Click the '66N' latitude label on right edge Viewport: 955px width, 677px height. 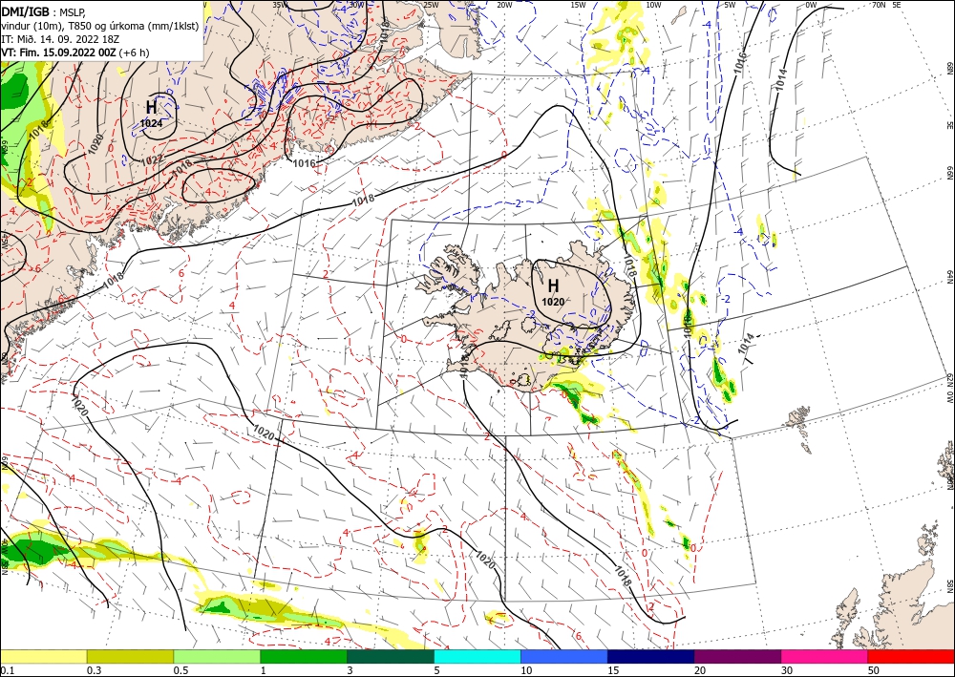point(950,173)
